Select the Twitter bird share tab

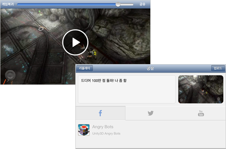coord(150,113)
